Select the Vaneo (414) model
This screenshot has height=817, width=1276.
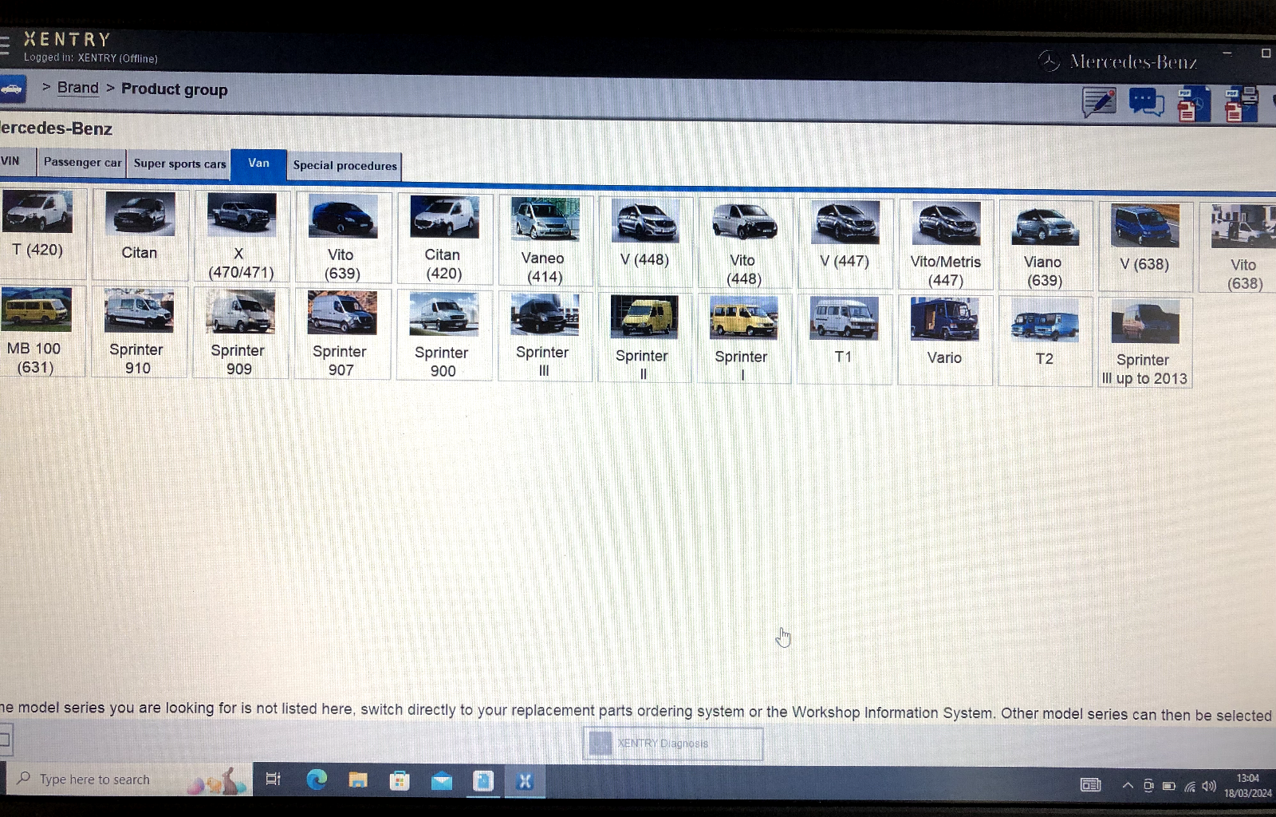click(x=544, y=241)
